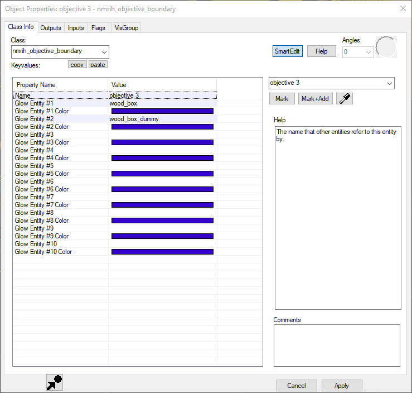Viewport: 412px width, 393px height.
Task: Click the wood_box value cell
Action: tap(163, 103)
